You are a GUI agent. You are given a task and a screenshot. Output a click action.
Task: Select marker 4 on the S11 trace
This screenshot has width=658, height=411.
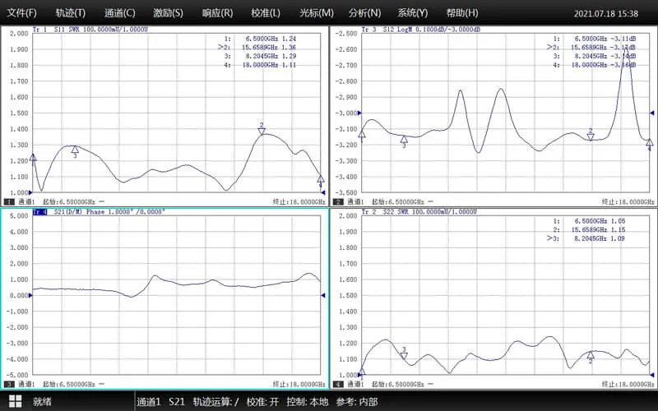[x=320, y=178]
